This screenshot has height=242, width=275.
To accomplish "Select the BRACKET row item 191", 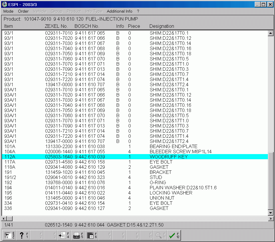I will [x=135, y=172].
